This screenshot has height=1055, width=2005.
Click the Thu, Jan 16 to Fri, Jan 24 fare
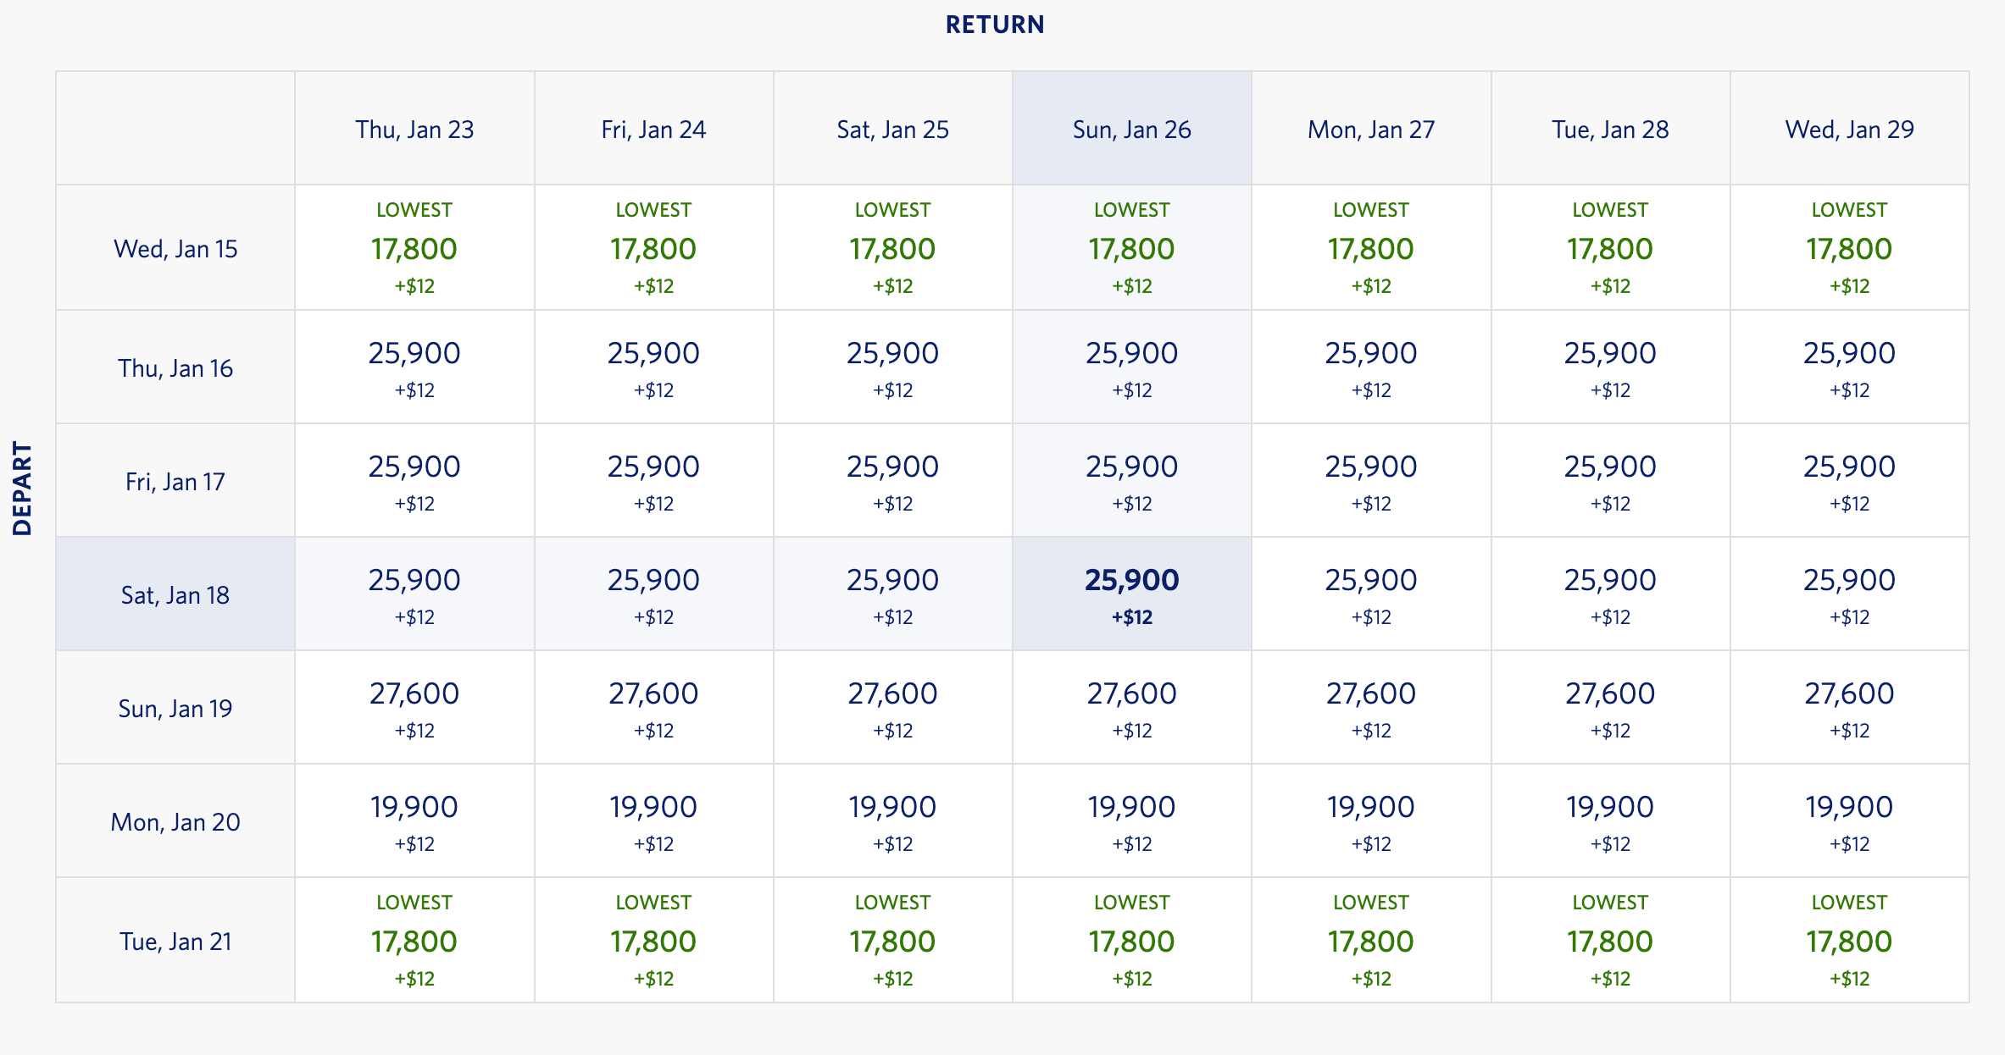653,367
